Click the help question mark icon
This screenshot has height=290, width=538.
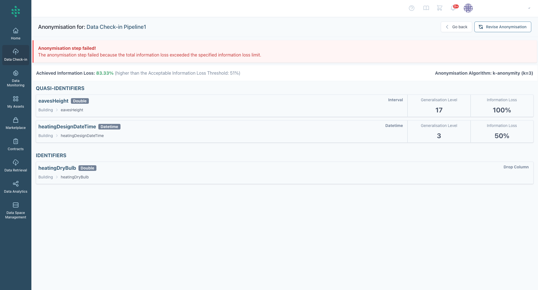pos(411,8)
